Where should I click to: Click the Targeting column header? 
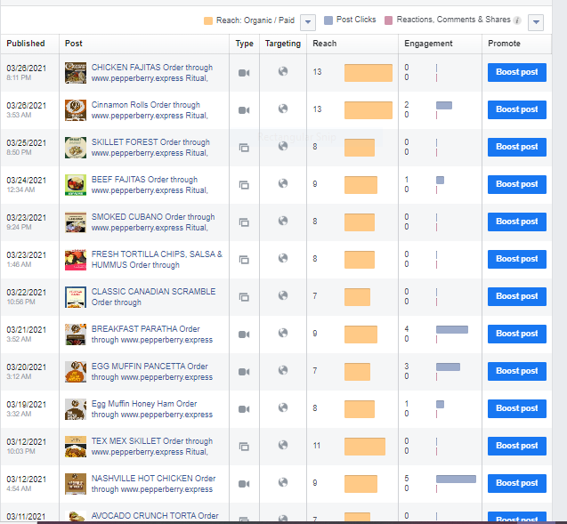283,44
